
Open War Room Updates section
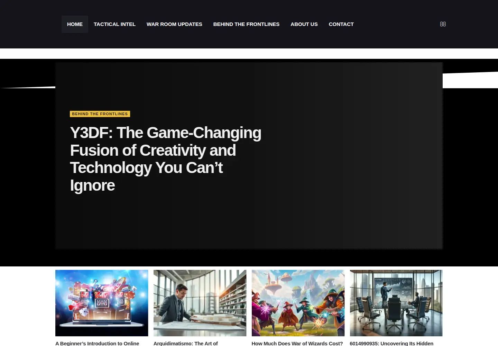point(174,24)
